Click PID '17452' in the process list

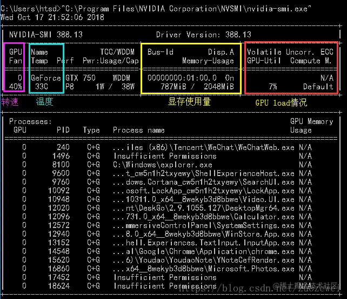coord(59,277)
